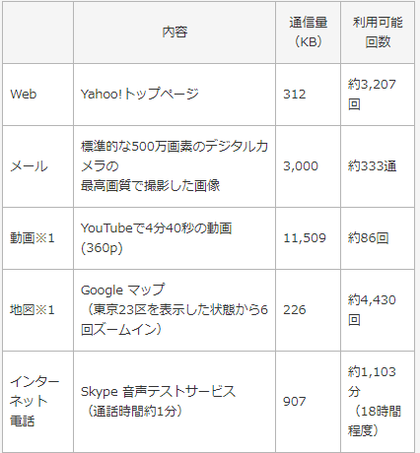Click the 約333通 cell
420x453 pixels.
(x=378, y=166)
